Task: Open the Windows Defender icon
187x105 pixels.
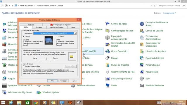Action: tap(142, 85)
